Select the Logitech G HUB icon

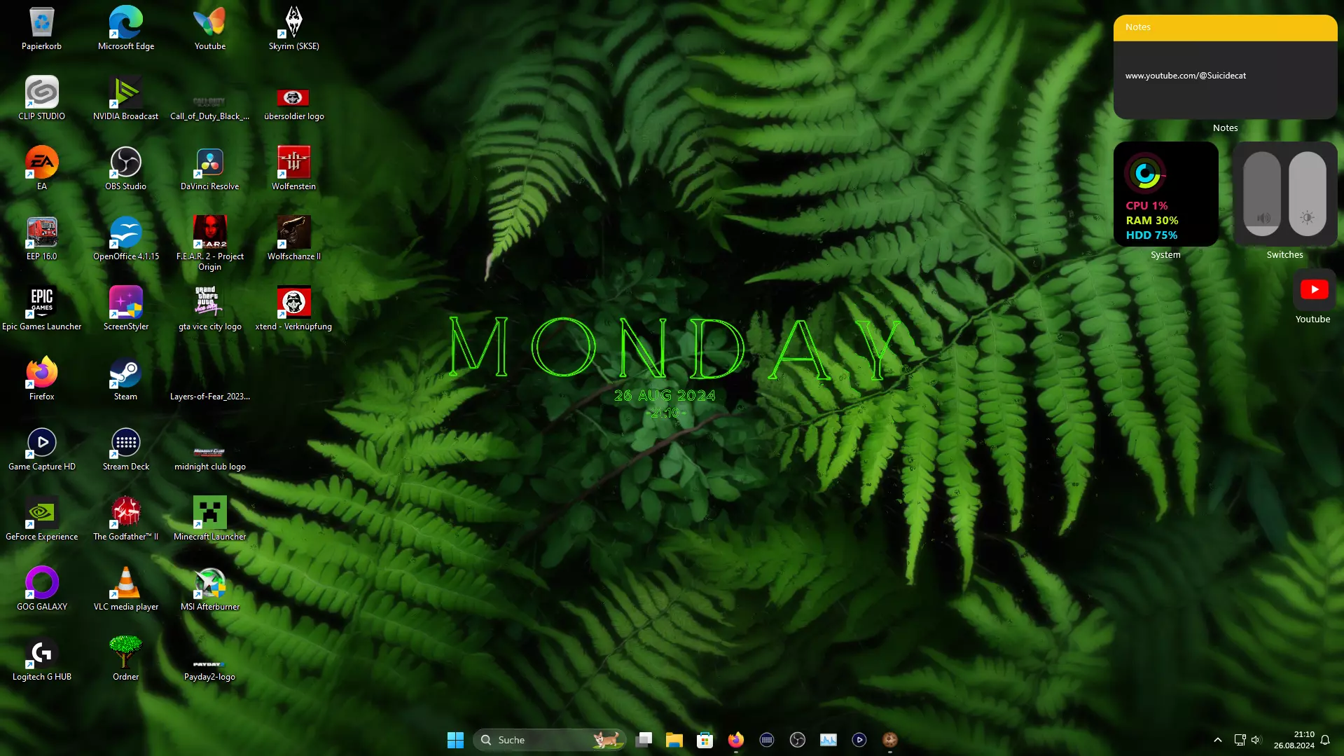point(42,659)
